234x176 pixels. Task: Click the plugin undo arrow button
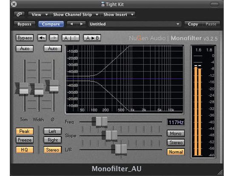(x=42, y=38)
